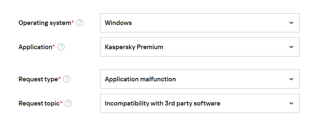This screenshot has height=123, width=310.
Task: Click the "Application" field label
Action: (35, 47)
